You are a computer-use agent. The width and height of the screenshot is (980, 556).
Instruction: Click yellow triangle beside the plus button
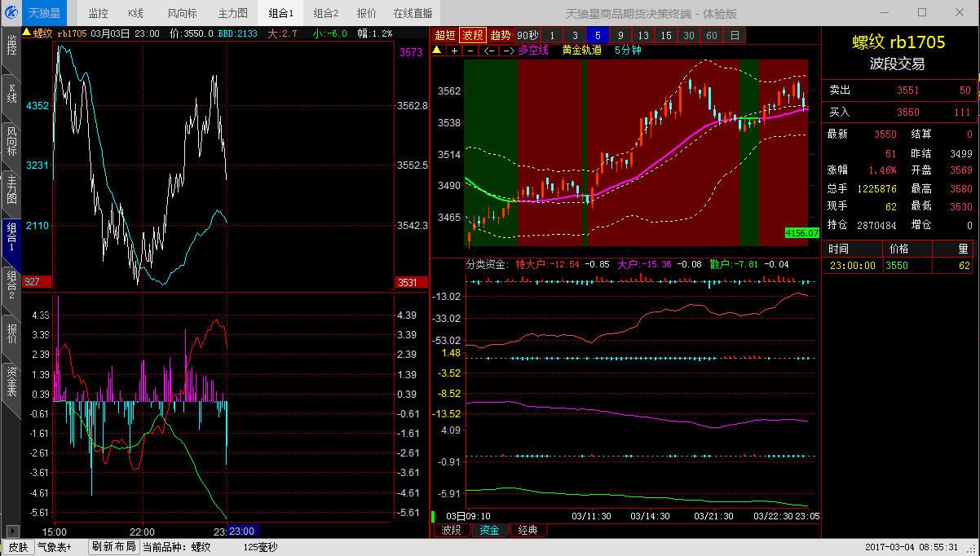(x=436, y=50)
